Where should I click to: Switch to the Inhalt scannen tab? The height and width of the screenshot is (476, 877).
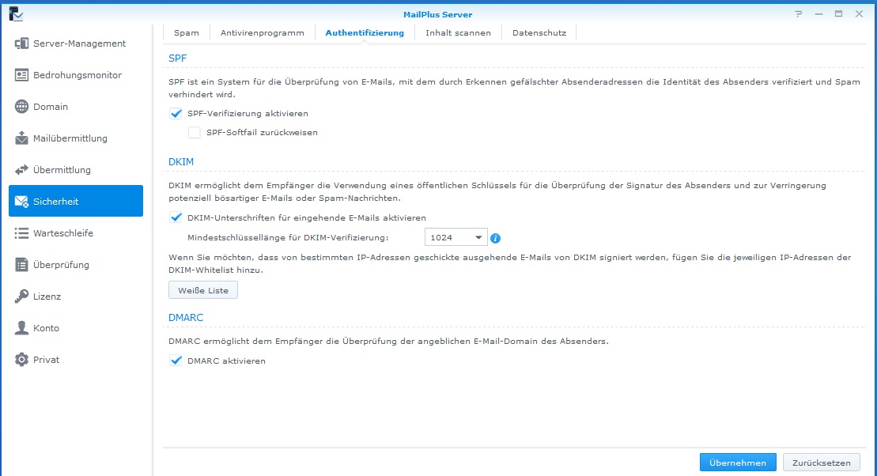point(458,33)
